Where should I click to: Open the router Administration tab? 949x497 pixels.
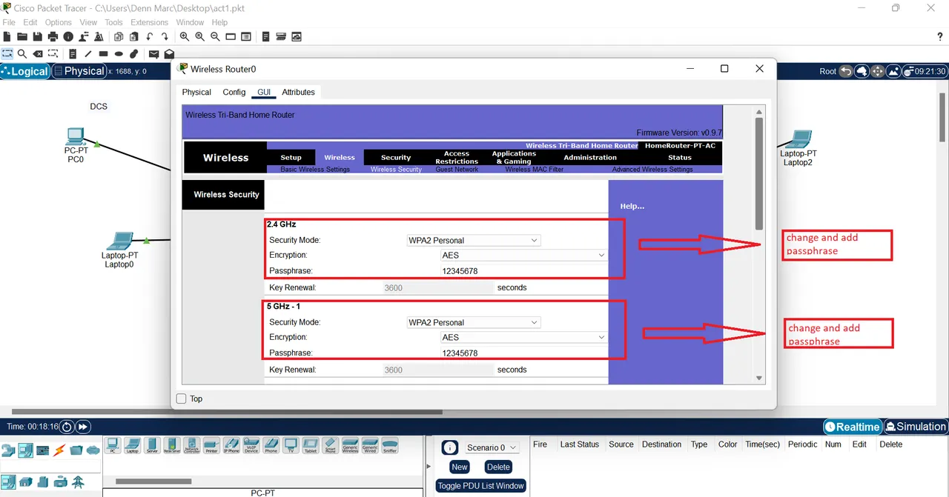590,157
